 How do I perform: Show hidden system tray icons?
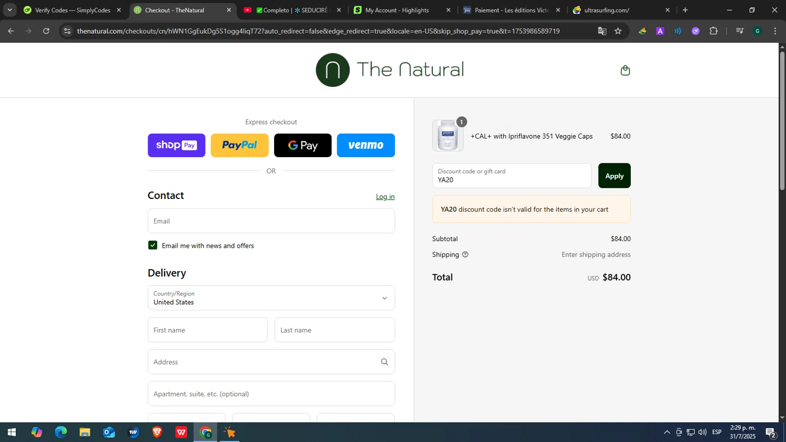click(x=667, y=433)
